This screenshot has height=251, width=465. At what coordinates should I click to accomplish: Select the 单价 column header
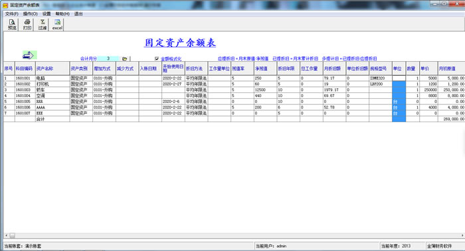click(428, 68)
